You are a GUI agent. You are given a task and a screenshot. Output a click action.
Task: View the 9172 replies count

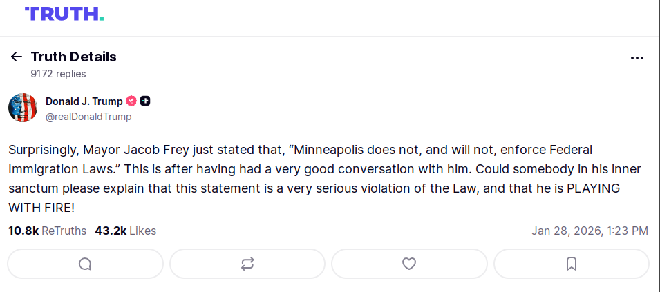point(58,74)
